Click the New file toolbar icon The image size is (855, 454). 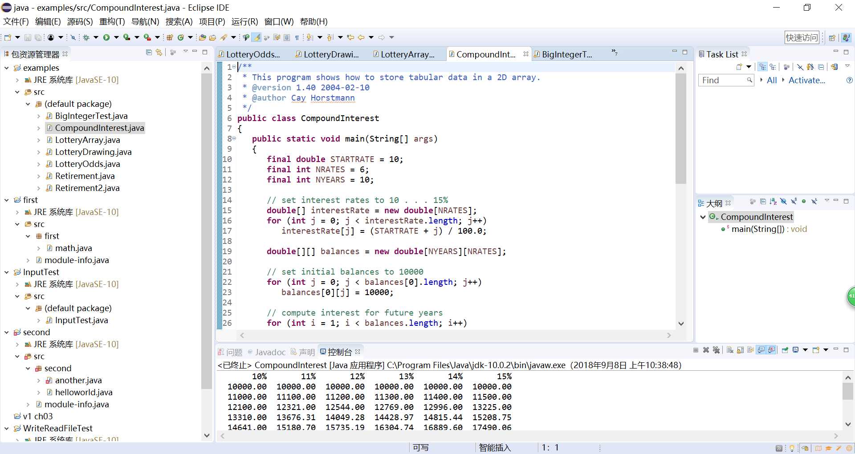coord(8,37)
